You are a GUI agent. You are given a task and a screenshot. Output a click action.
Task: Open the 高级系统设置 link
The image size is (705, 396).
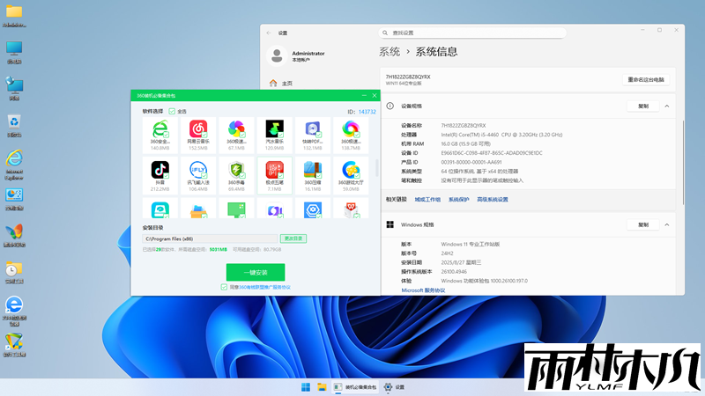[492, 200]
